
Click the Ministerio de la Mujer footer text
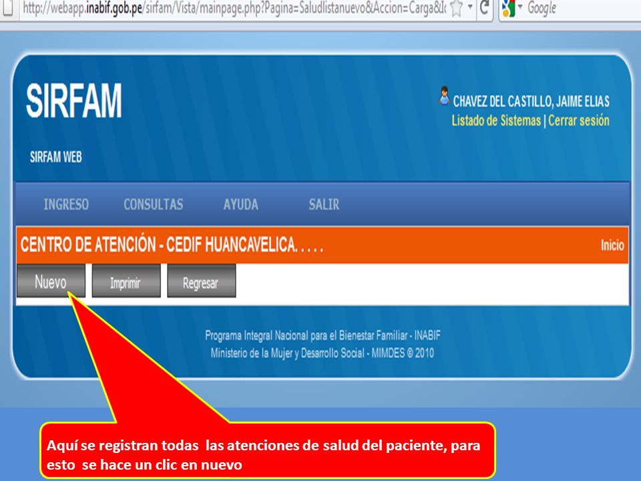pyautogui.click(x=322, y=353)
